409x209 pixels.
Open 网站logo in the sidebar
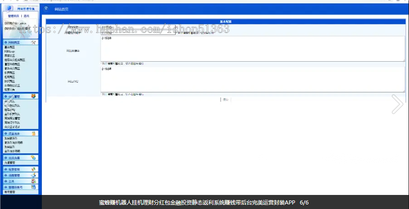pyautogui.click(x=9, y=52)
